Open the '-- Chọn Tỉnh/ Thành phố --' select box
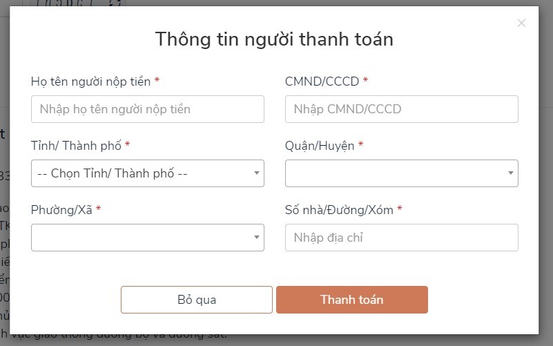 (x=148, y=173)
